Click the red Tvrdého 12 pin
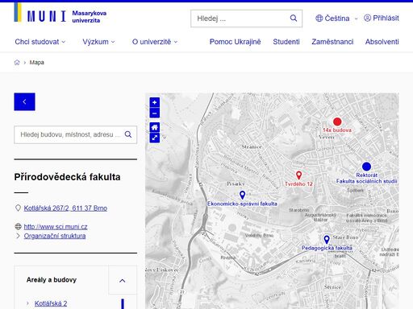This screenshot has height=309, width=413. [298, 175]
